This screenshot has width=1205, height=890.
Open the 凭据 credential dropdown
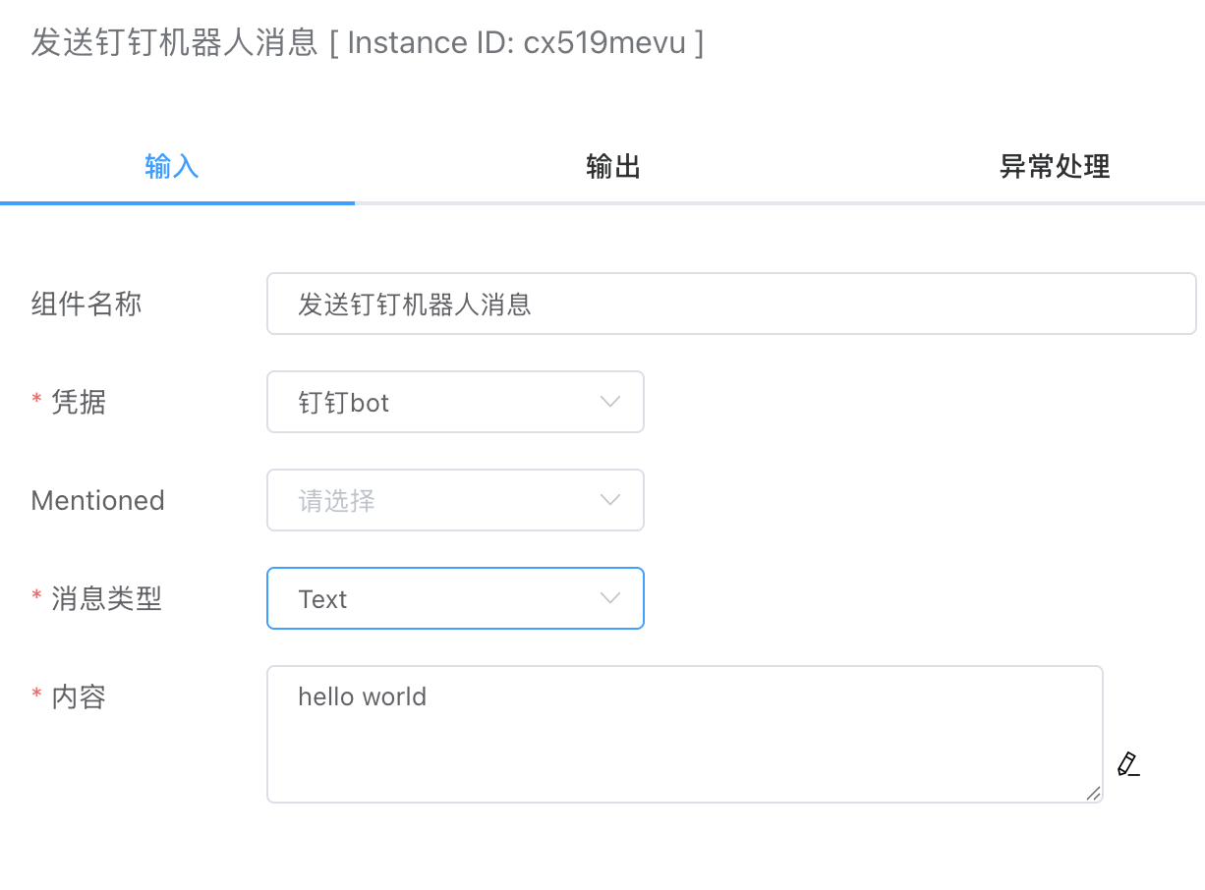pos(455,402)
